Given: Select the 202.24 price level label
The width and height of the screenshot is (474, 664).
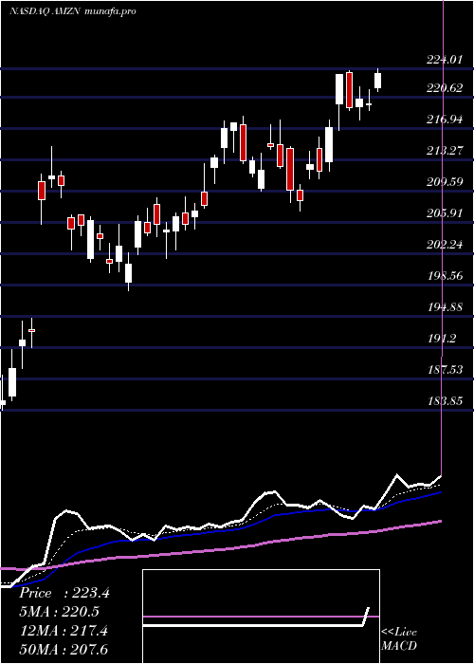Looking at the screenshot, I should tap(445, 245).
